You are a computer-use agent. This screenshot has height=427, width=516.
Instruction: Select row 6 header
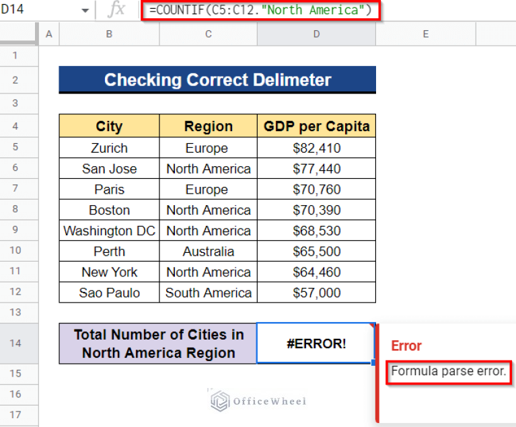click(x=15, y=167)
